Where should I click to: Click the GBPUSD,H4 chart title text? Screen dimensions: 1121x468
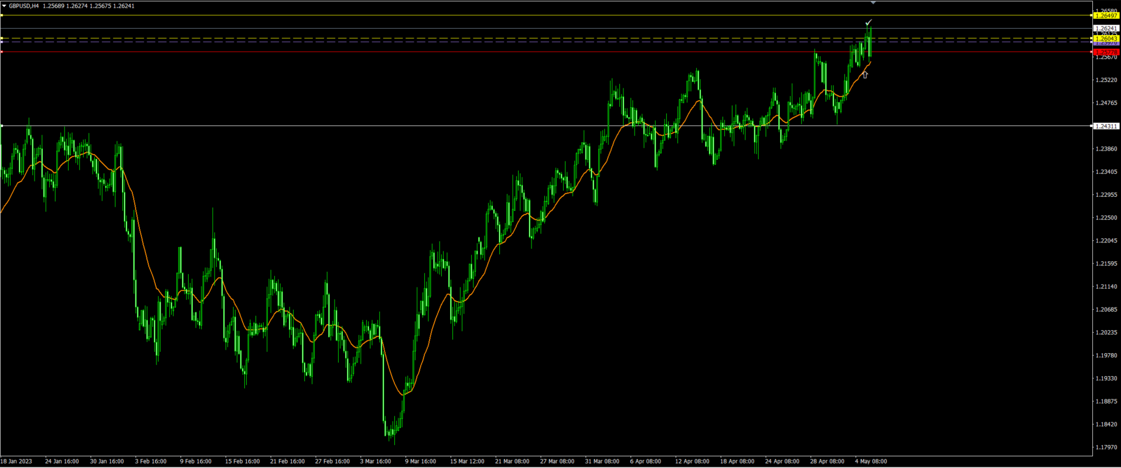tap(23, 6)
